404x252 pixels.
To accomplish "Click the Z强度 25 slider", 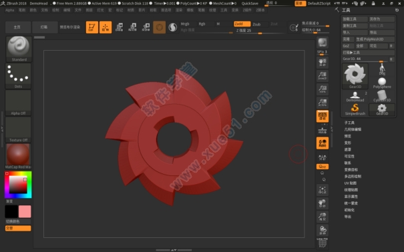I will click(x=260, y=31).
